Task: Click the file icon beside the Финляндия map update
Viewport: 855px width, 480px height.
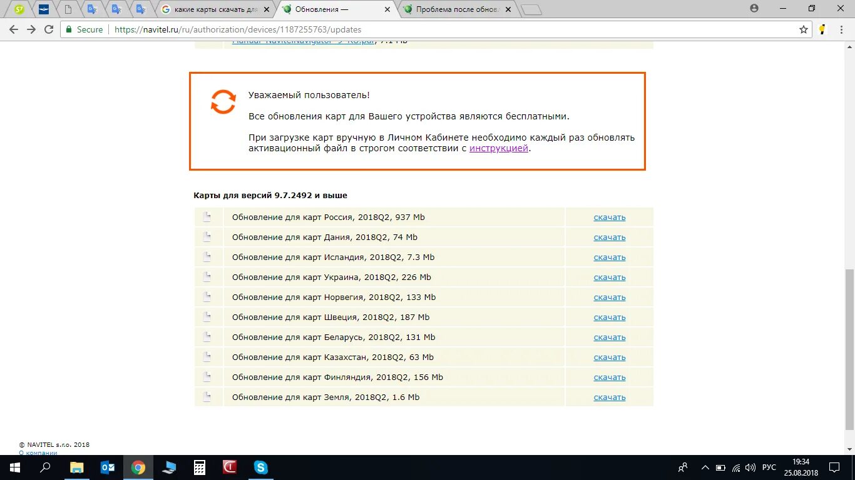Action: pos(207,377)
